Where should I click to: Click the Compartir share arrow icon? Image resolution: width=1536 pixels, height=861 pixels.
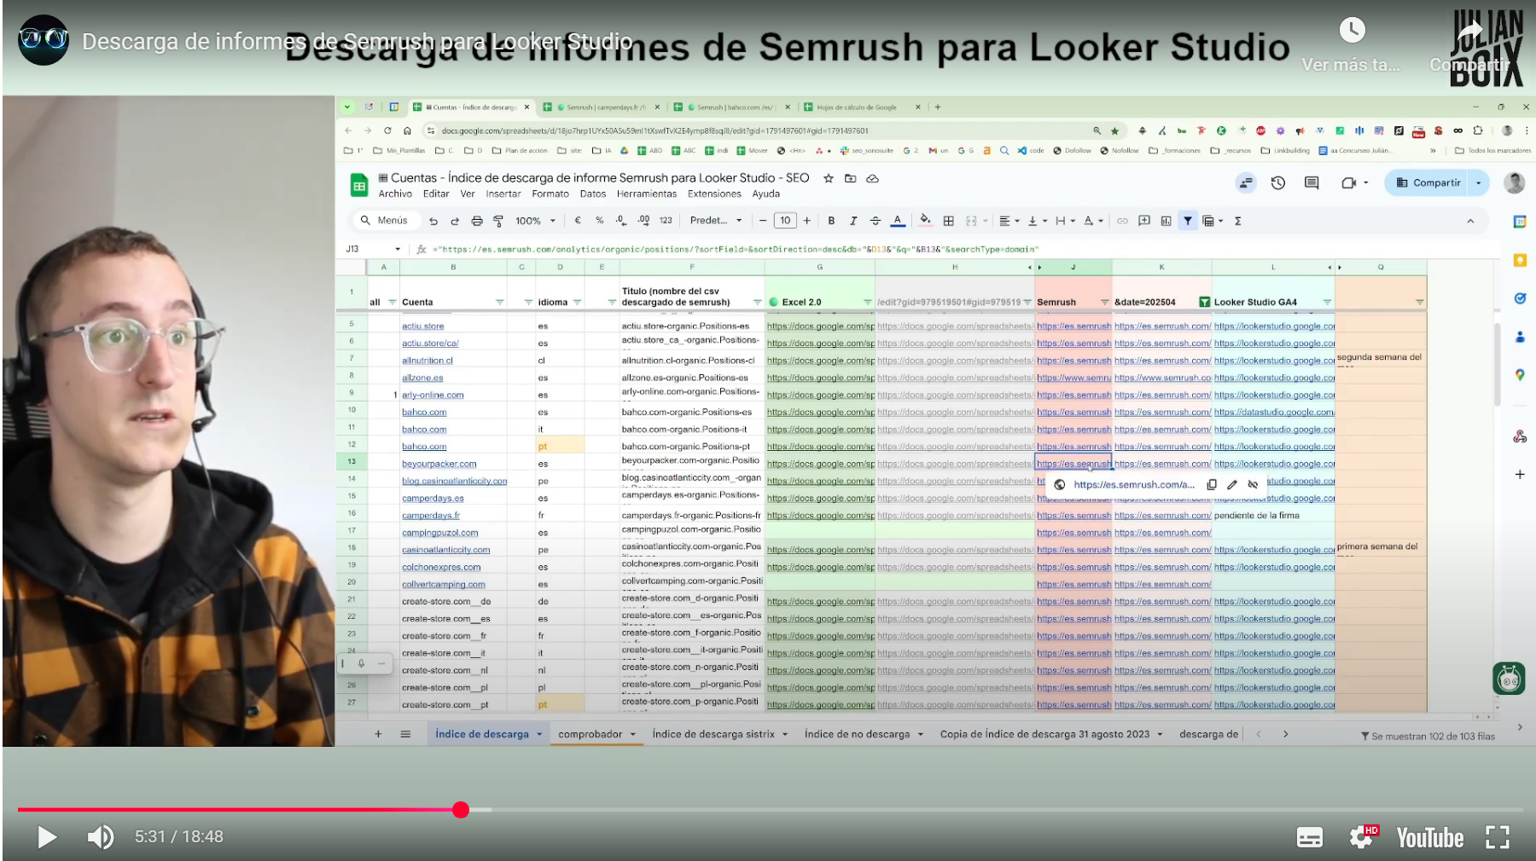click(x=1470, y=32)
